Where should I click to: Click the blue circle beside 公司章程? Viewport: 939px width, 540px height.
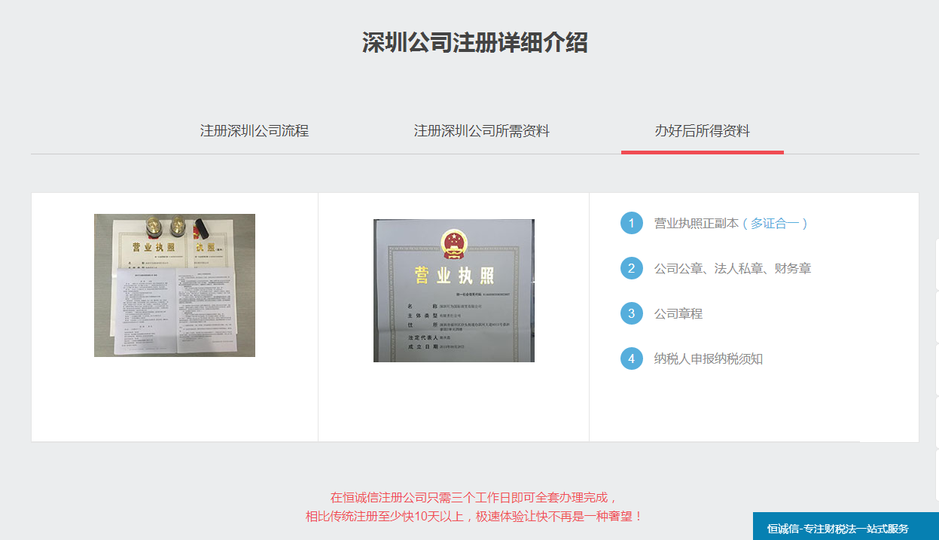point(631,313)
